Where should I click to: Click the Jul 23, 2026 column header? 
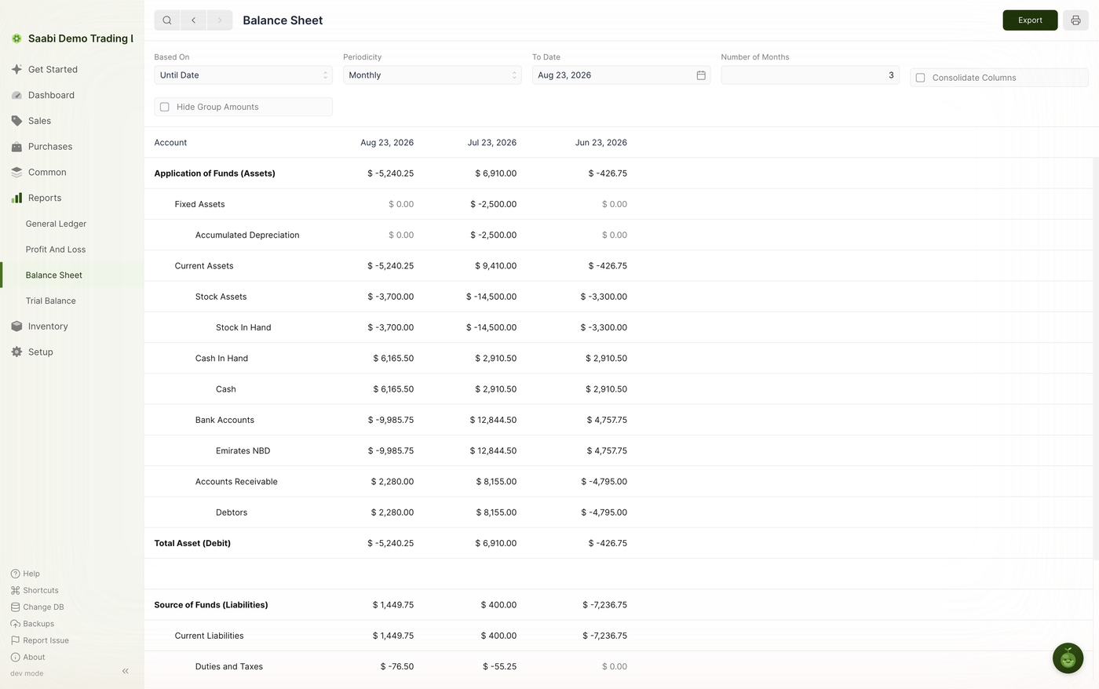point(492,143)
